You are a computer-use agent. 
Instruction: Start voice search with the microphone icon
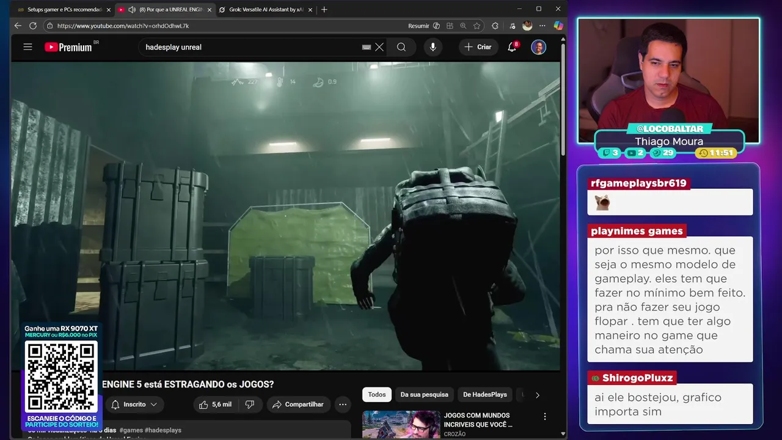point(433,47)
